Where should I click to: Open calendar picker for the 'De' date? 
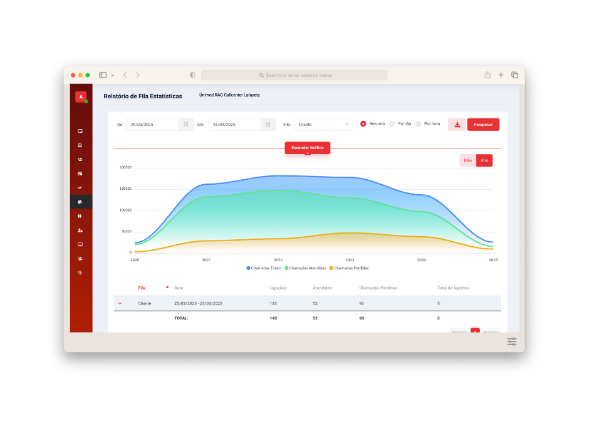coord(186,124)
